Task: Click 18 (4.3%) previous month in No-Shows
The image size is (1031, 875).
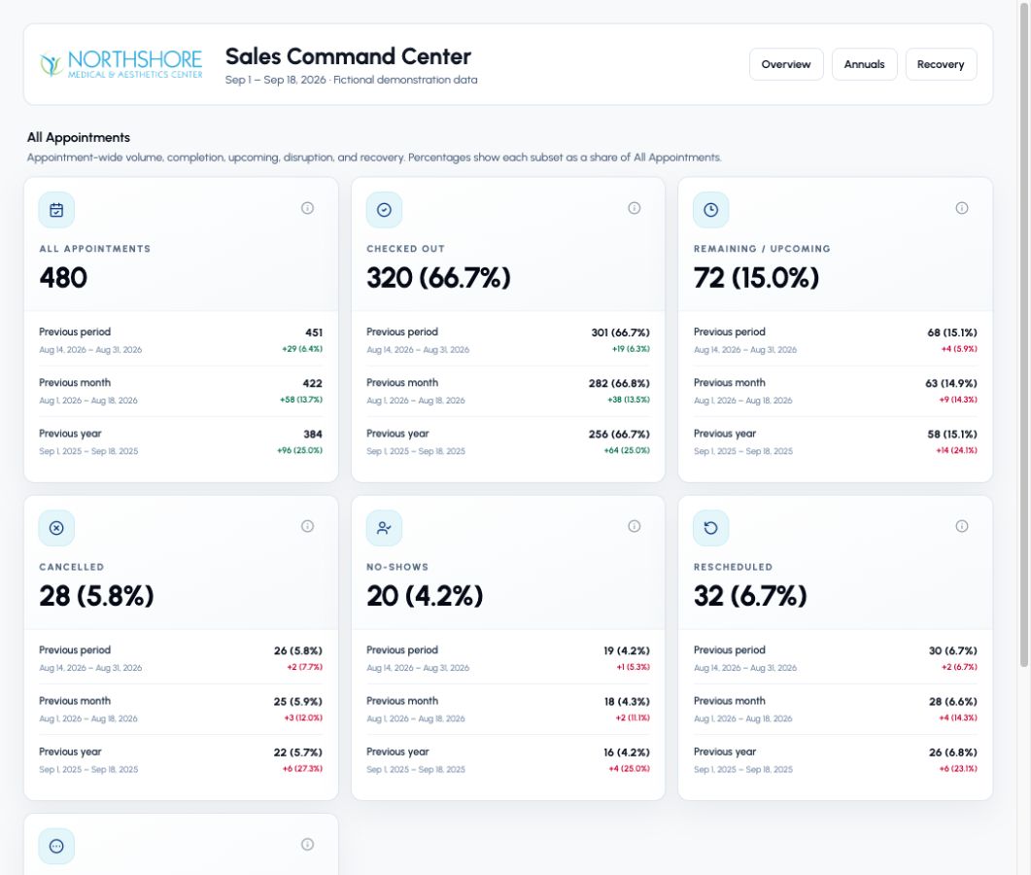Action: coord(627,702)
